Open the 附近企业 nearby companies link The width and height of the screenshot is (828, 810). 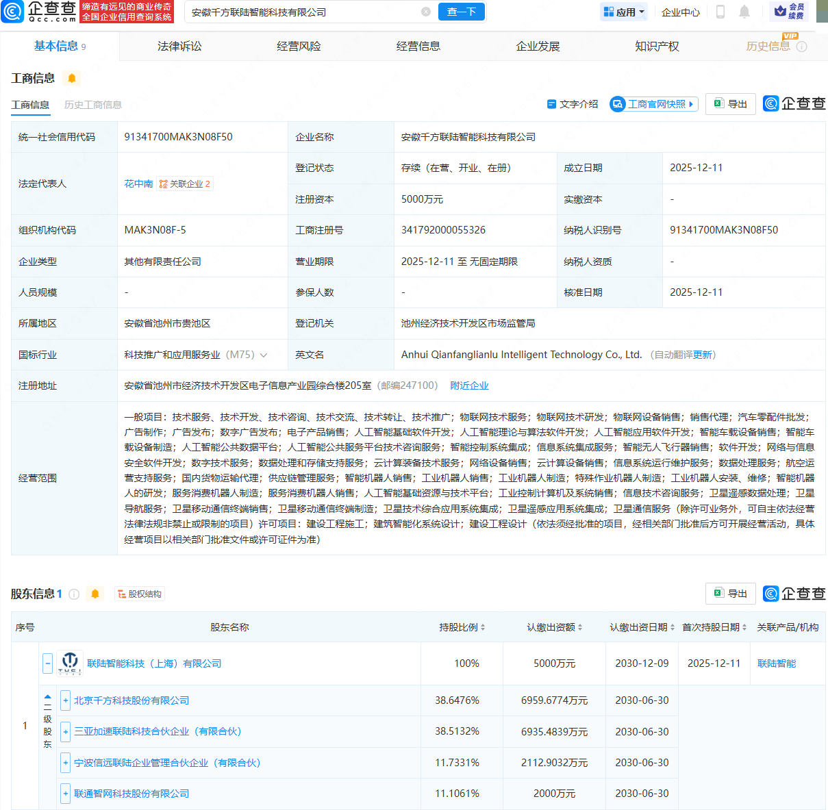[469, 385]
